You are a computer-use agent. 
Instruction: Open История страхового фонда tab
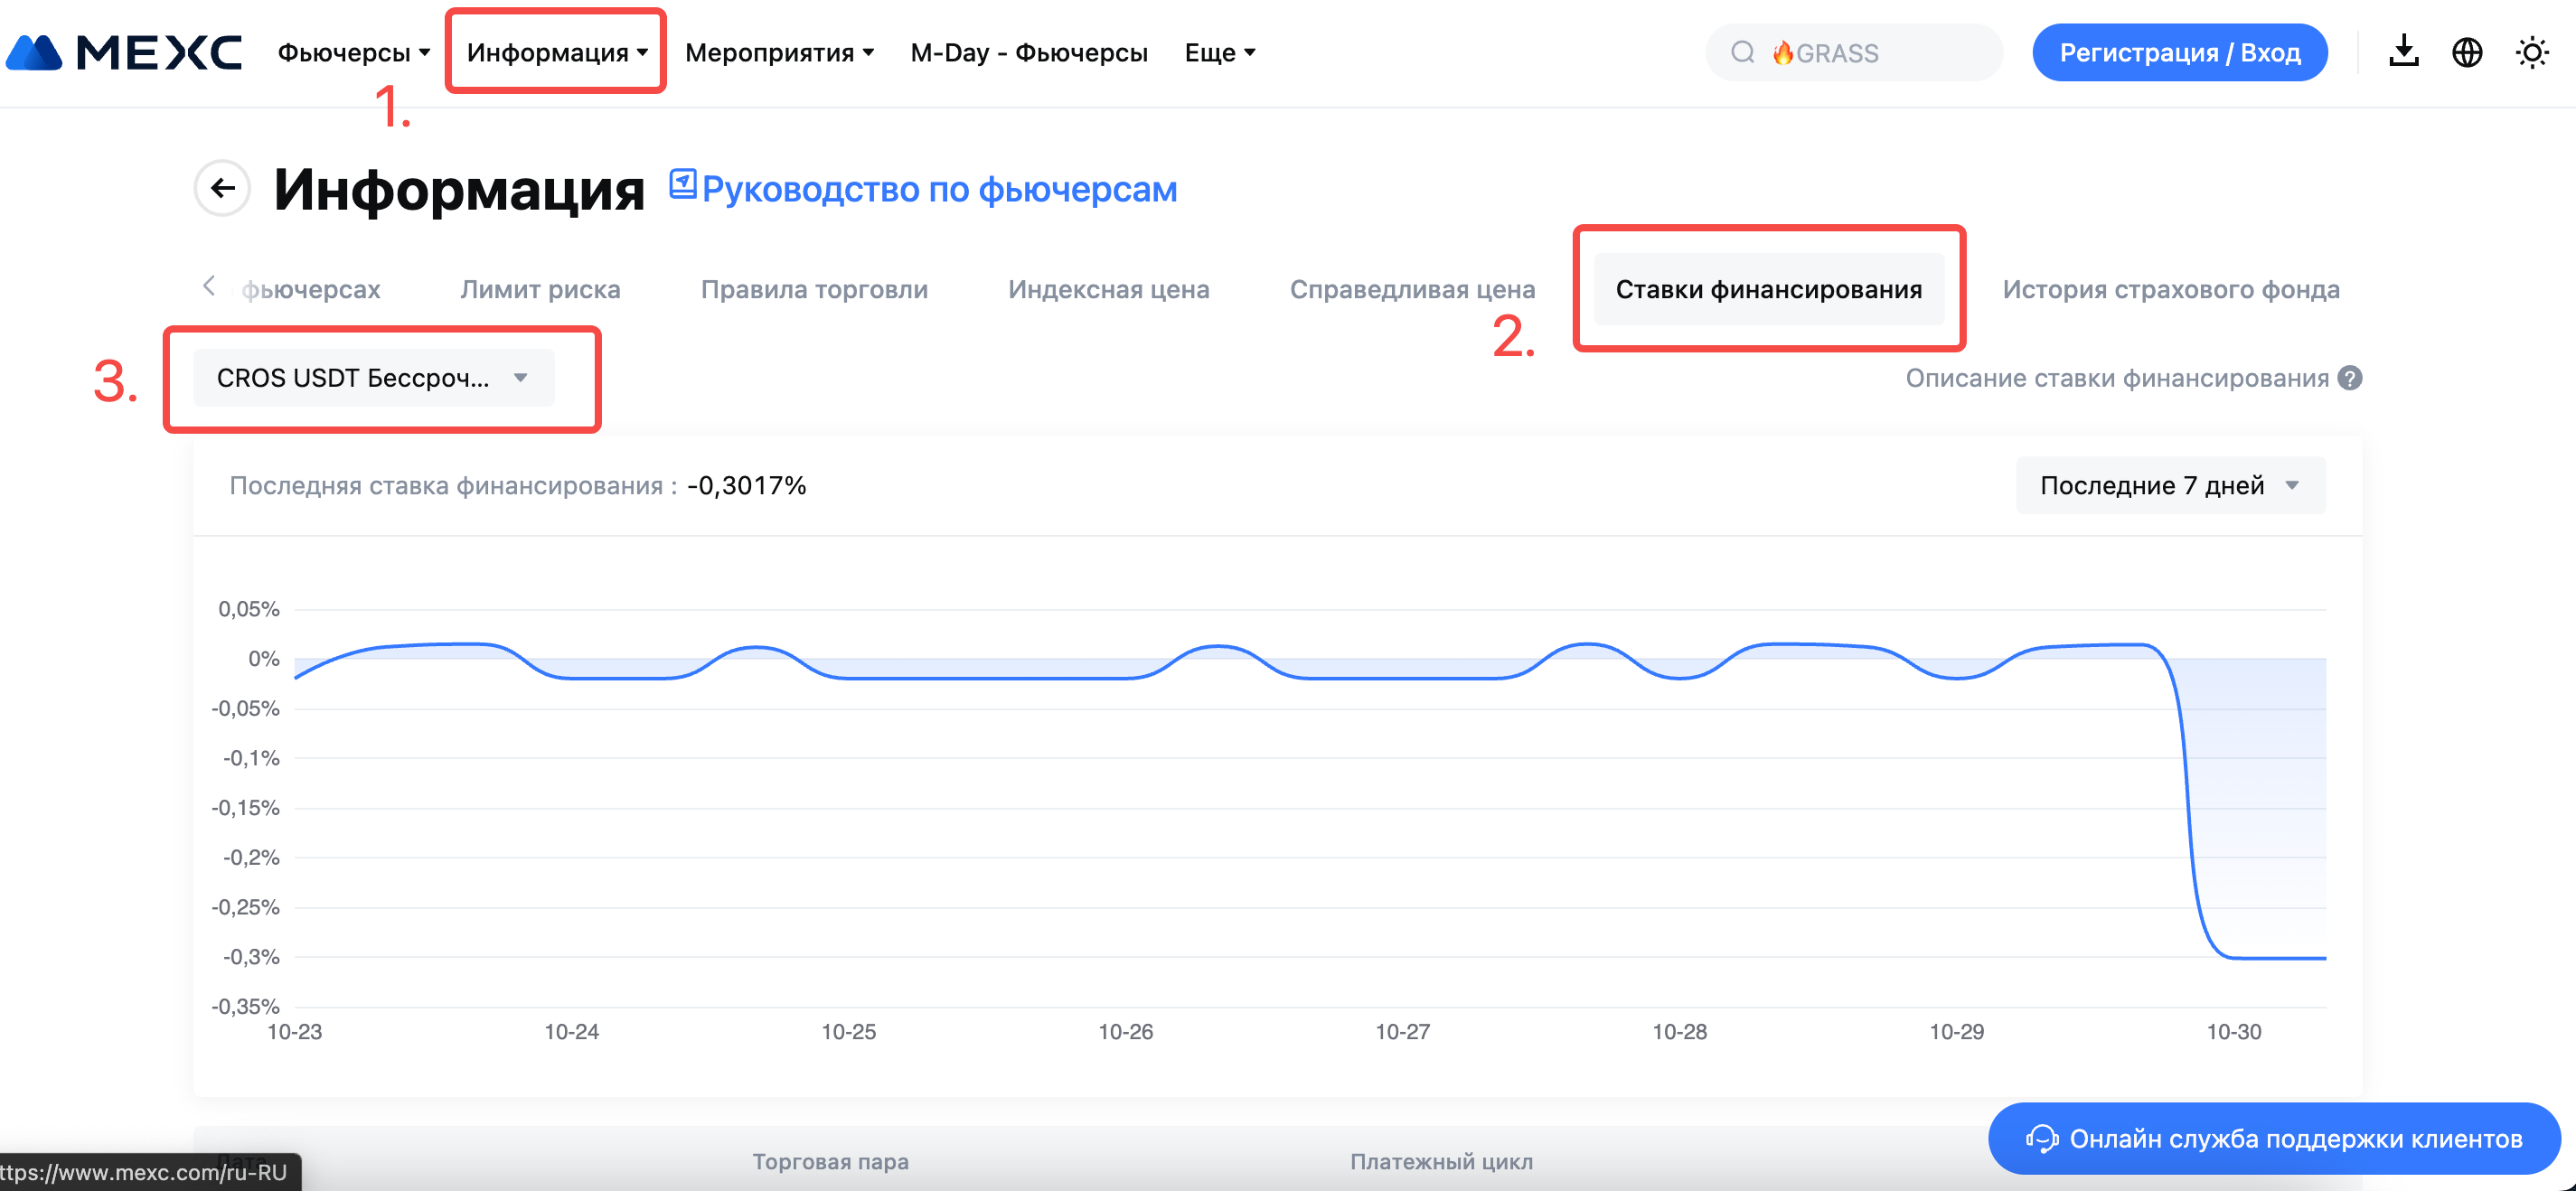coord(2170,289)
